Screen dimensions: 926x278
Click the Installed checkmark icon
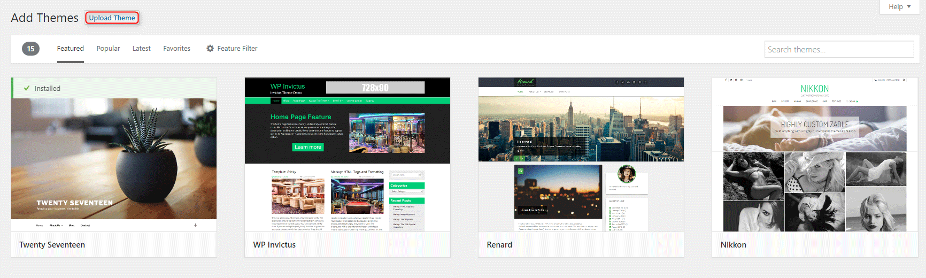(27, 88)
